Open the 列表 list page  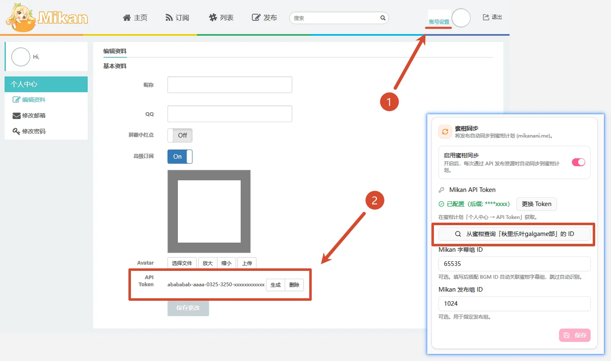[221, 17]
